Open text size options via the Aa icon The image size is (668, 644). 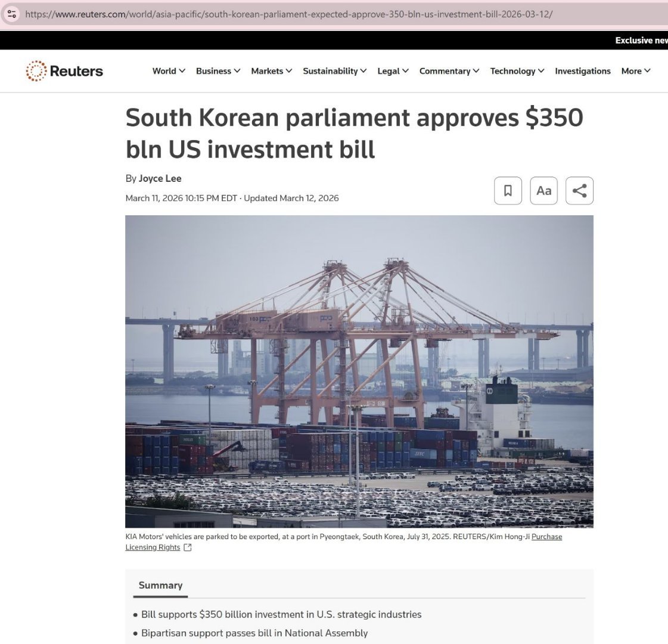tap(543, 190)
